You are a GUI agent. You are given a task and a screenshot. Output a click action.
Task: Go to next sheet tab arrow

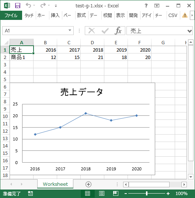[22, 184]
